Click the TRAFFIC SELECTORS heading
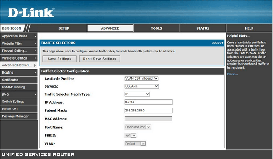Image resolution: width=273 pixels, height=159 pixels. pyautogui.click(x=58, y=43)
